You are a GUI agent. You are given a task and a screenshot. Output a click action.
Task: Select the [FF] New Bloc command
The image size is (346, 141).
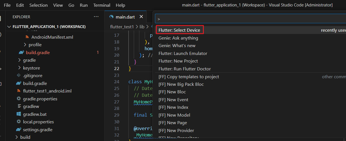tap(172, 92)
